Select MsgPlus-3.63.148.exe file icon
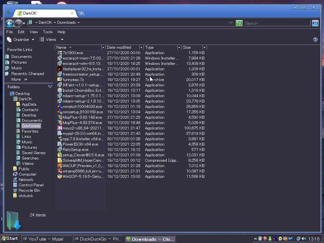This screenshot has width=324, height=243. pos(59,117)
